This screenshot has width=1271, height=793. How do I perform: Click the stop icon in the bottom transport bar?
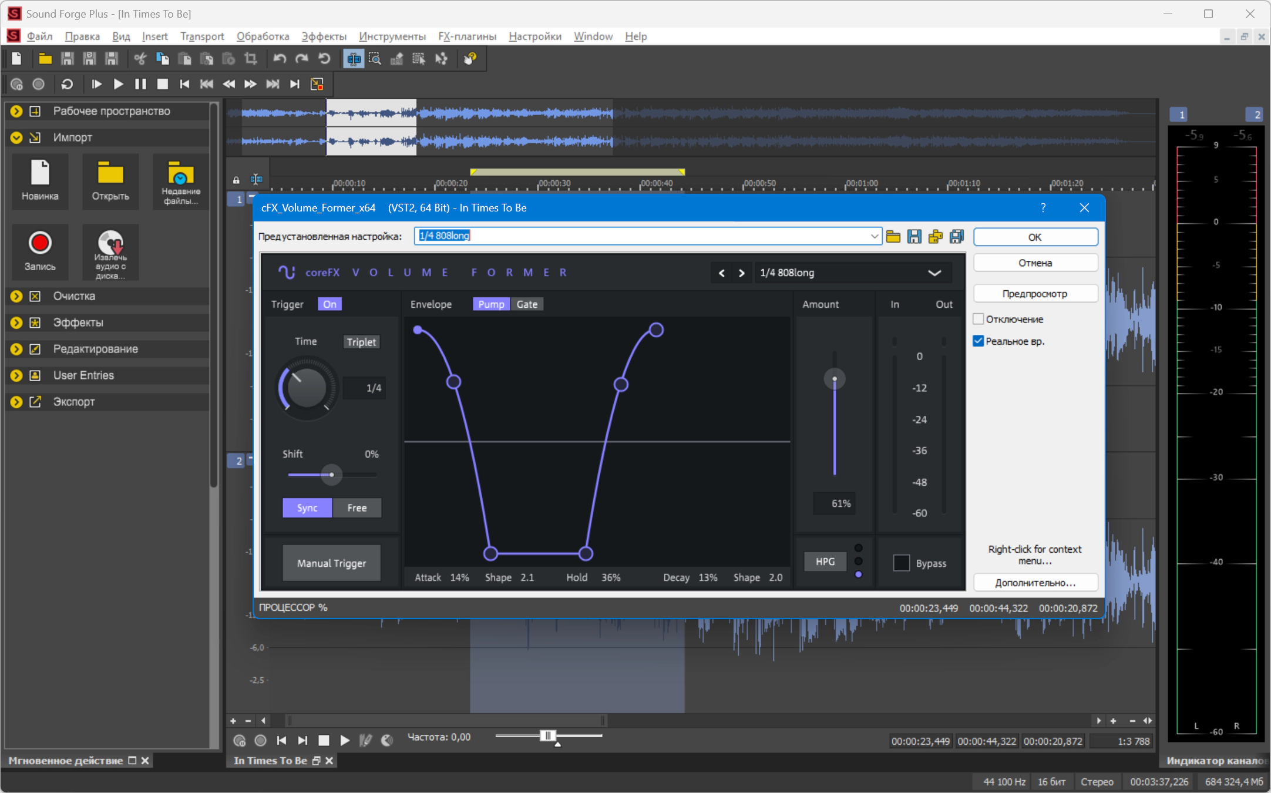324,741
